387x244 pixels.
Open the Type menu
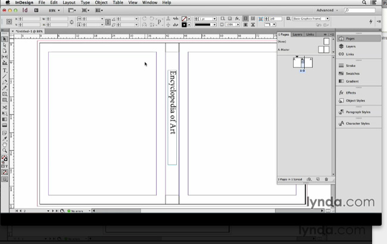click(85, 2)
